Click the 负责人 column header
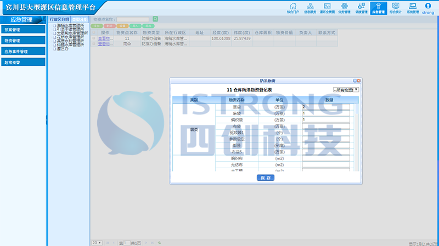The height and width of the screenshot is (246, 439). [x=306, y=32]
